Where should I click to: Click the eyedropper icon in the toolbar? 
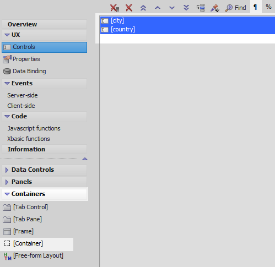[x=215, y=8]
